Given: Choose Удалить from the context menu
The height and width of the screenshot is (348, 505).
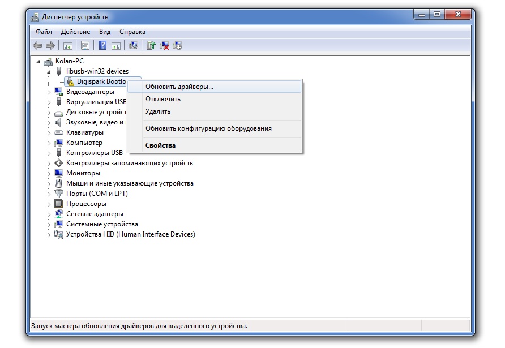Looking at the screenshot, I should click(x=158, y=111).
